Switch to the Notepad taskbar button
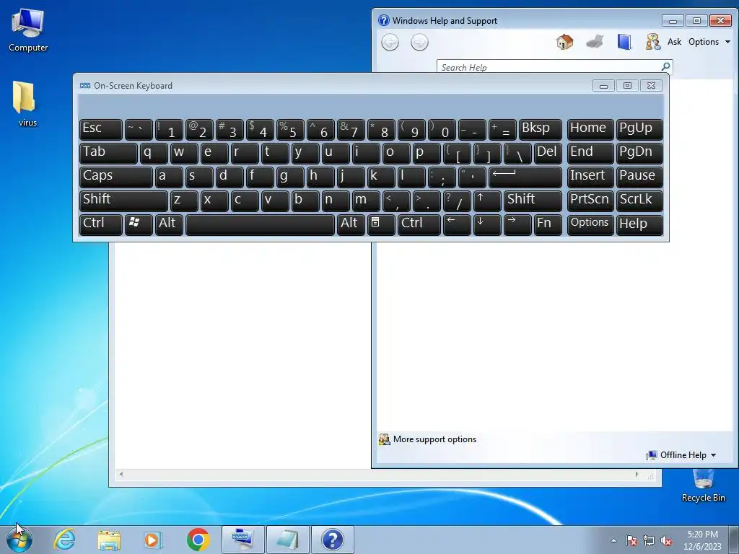The image size is (739, 554). pos(288,540)
